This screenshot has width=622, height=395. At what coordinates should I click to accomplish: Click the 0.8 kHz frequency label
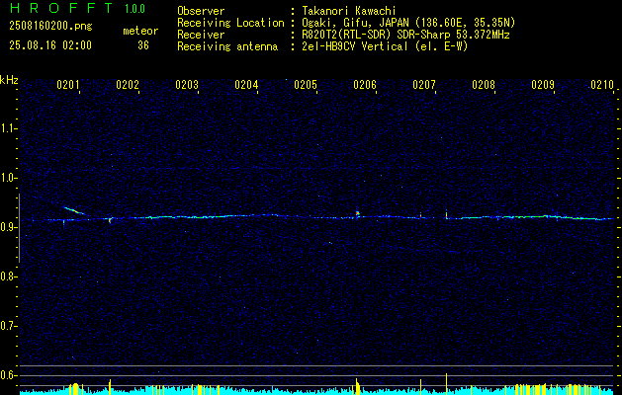(x=8, y=276)
